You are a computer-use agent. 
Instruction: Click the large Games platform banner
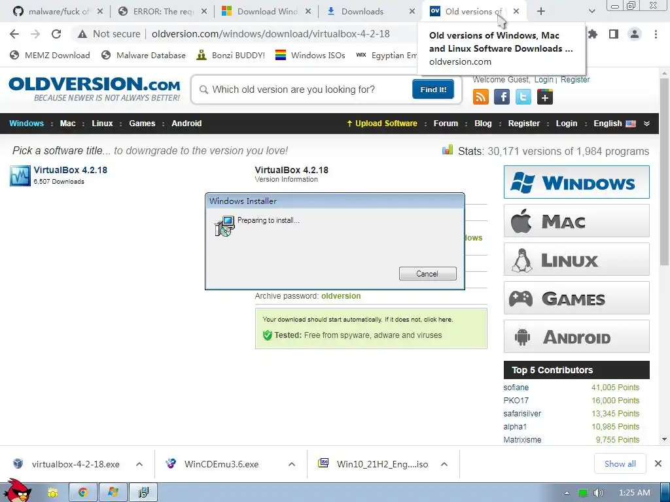[x=576, y=298]
